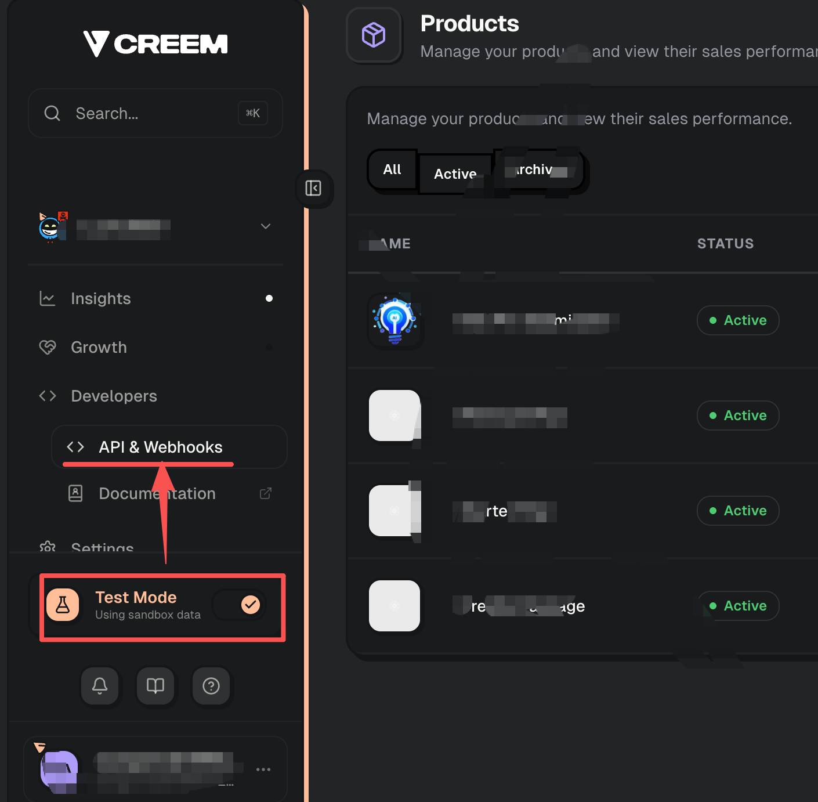The image size is (818, 802).
Task: Collapse sidebar with the panel icon
Action: (x=313, y=188)
